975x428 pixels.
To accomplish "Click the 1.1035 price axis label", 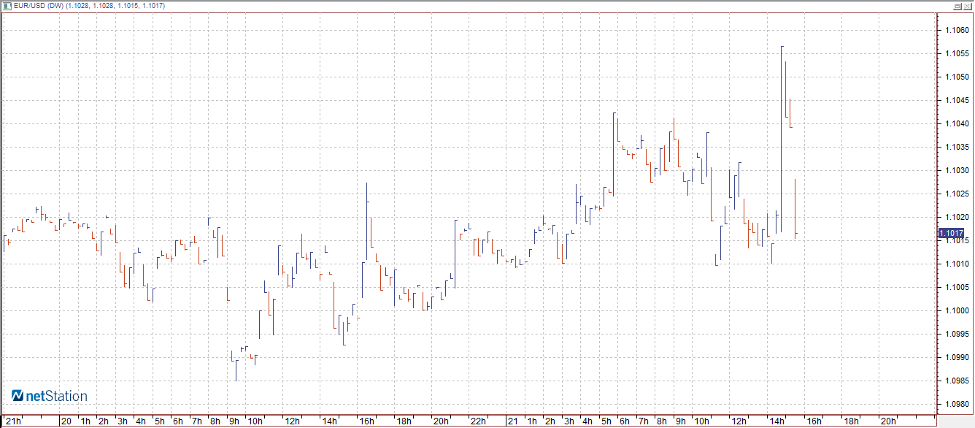I will 957,147.
